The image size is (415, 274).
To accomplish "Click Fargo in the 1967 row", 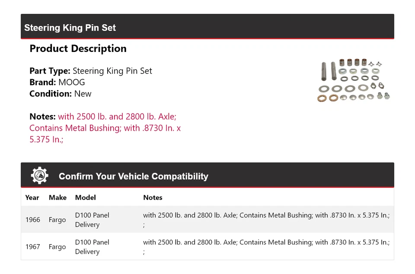I will click(x=57, y=247).
